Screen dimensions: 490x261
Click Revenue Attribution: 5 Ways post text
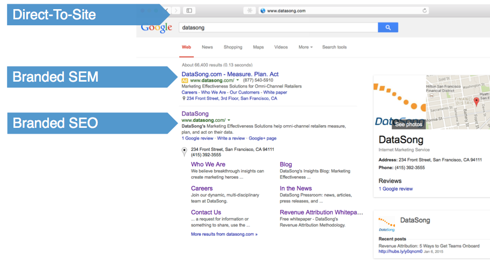coord(429,246)
